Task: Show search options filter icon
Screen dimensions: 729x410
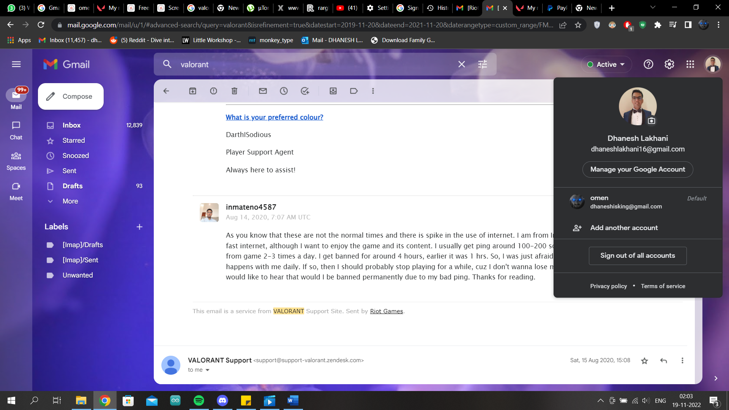Action: pos(483,65)
